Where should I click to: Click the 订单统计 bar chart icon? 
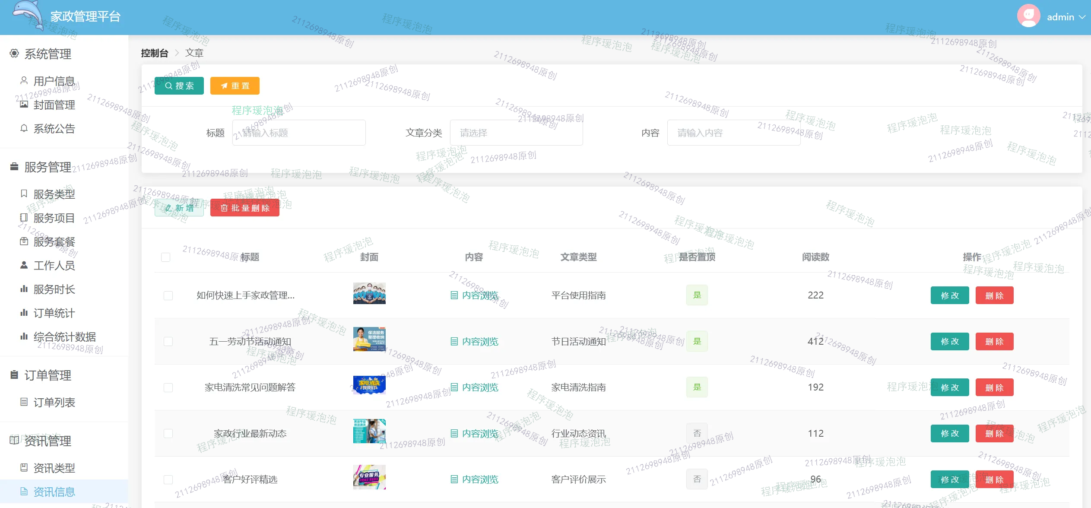[24, 313]
